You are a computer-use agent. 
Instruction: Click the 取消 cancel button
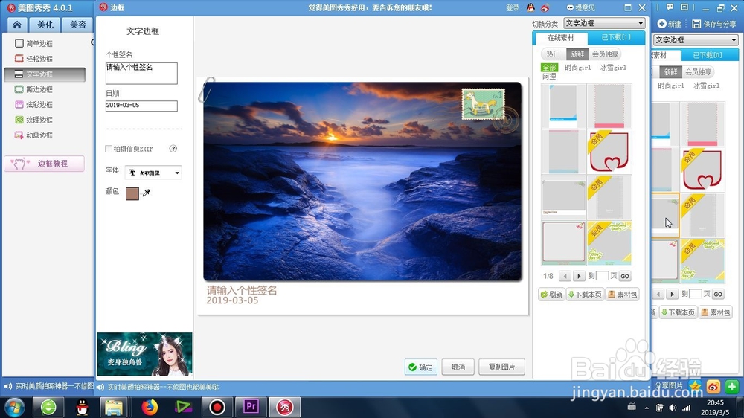click(x=458, y=367)
